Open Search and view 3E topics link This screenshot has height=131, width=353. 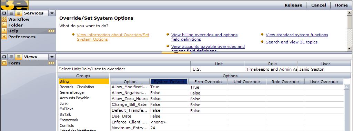click(x=292, y=42)
